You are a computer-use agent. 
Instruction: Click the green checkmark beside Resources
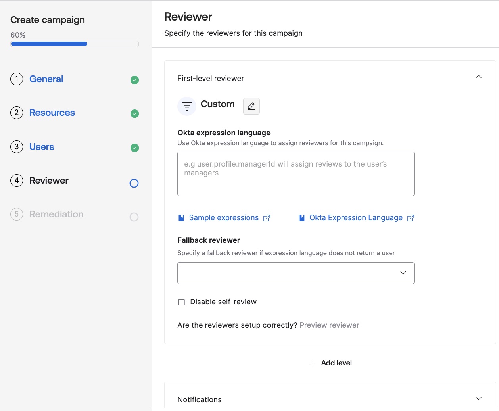pyautogui.click(x=135, y=114)
